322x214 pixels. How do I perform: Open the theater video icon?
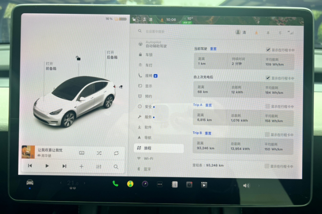tap(204, 185)
